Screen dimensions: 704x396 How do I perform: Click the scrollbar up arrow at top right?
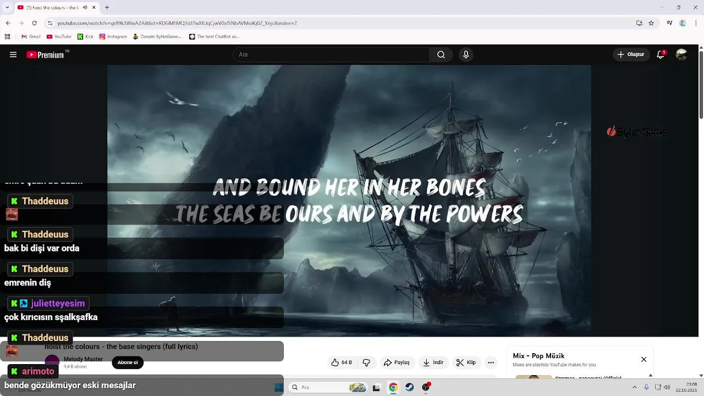coord(701,47)
